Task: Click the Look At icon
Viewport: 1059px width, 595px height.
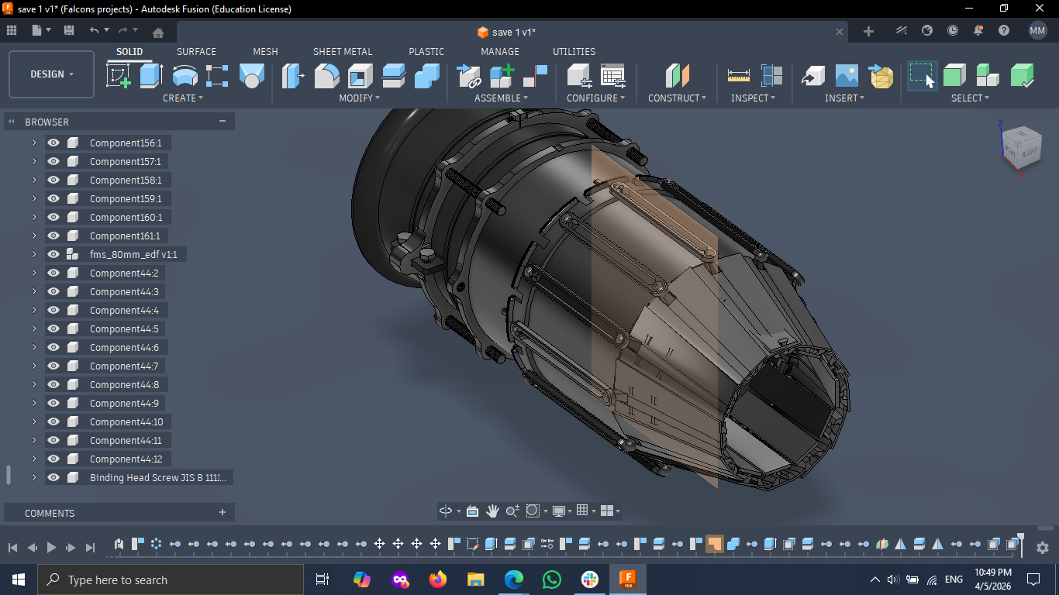Action: pyautogui.click(x=472, y=511)
